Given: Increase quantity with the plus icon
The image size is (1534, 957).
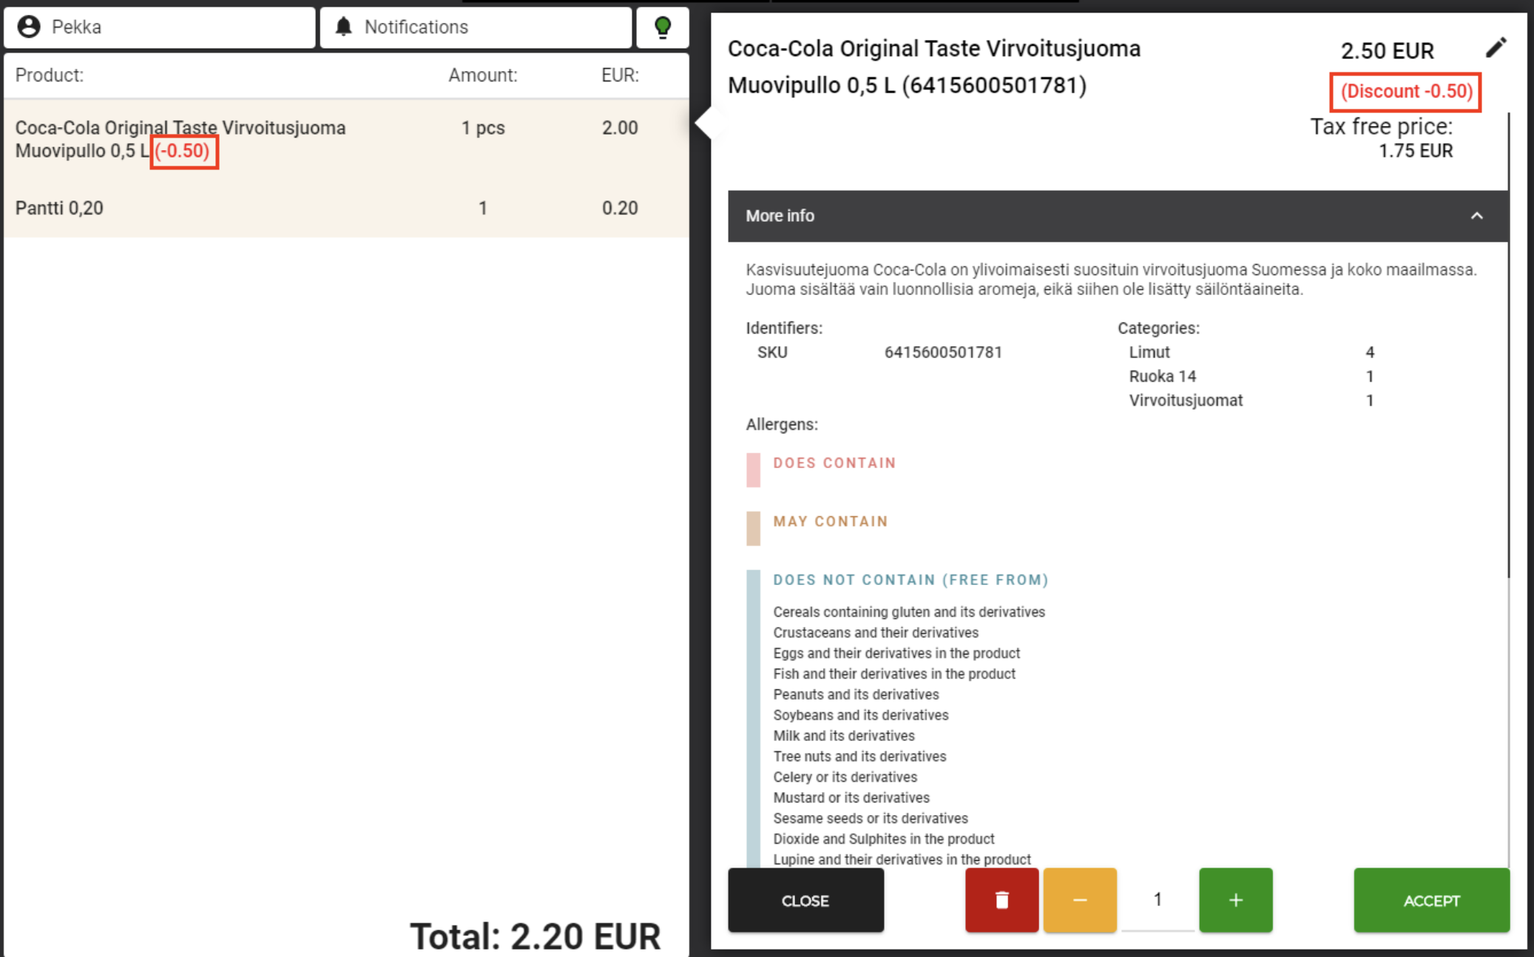Looking at the screenshot, I should (x=1235, y=900).
